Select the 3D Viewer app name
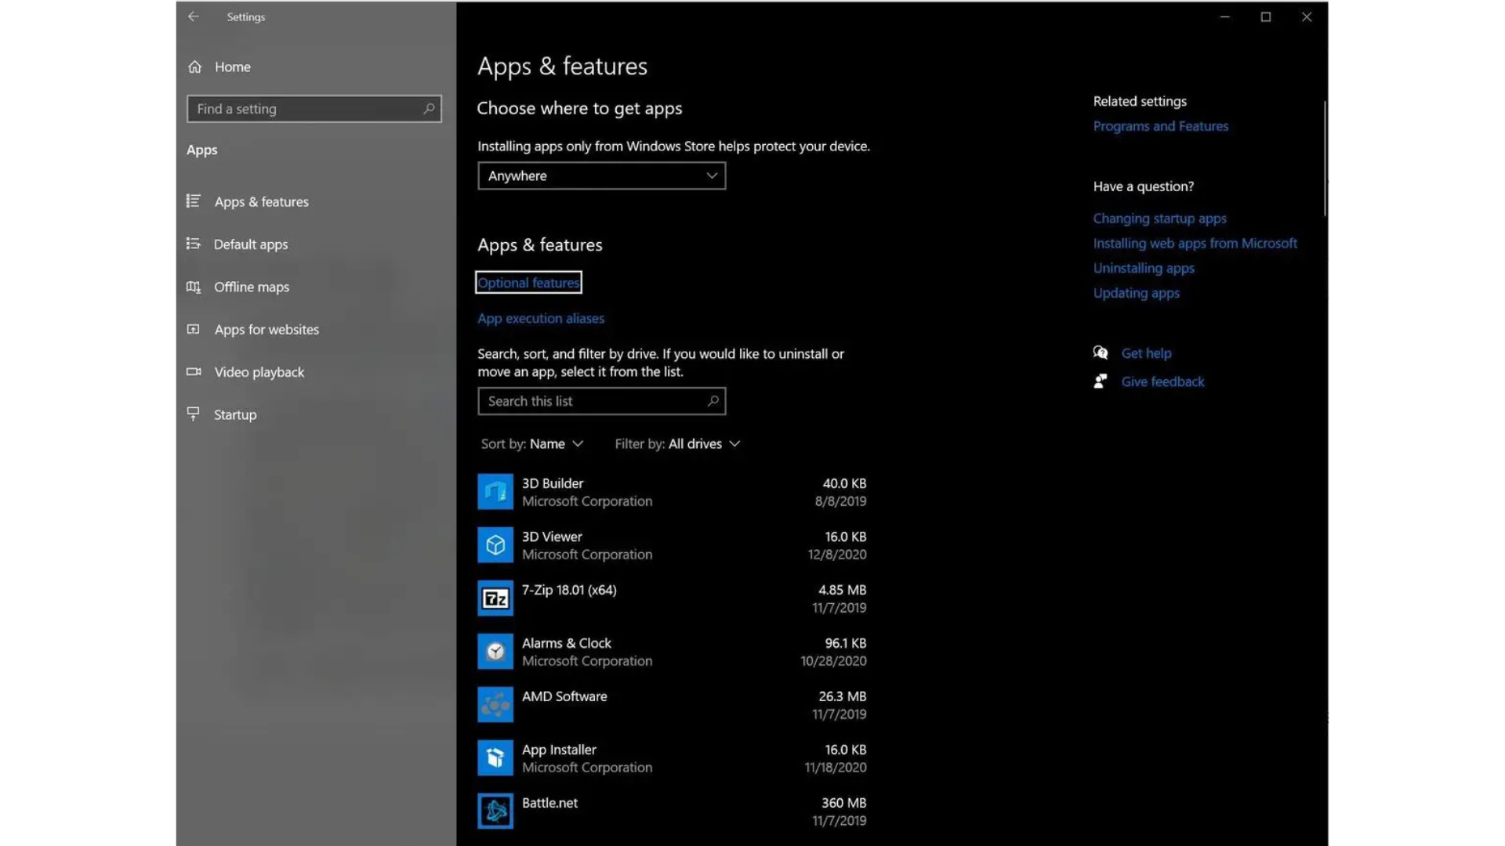Screen dimensions: 1505x846 click(x=552, y=537)
